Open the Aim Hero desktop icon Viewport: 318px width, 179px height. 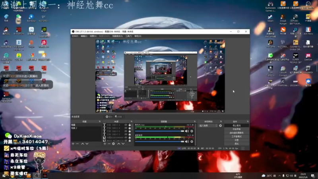[308, 31]
